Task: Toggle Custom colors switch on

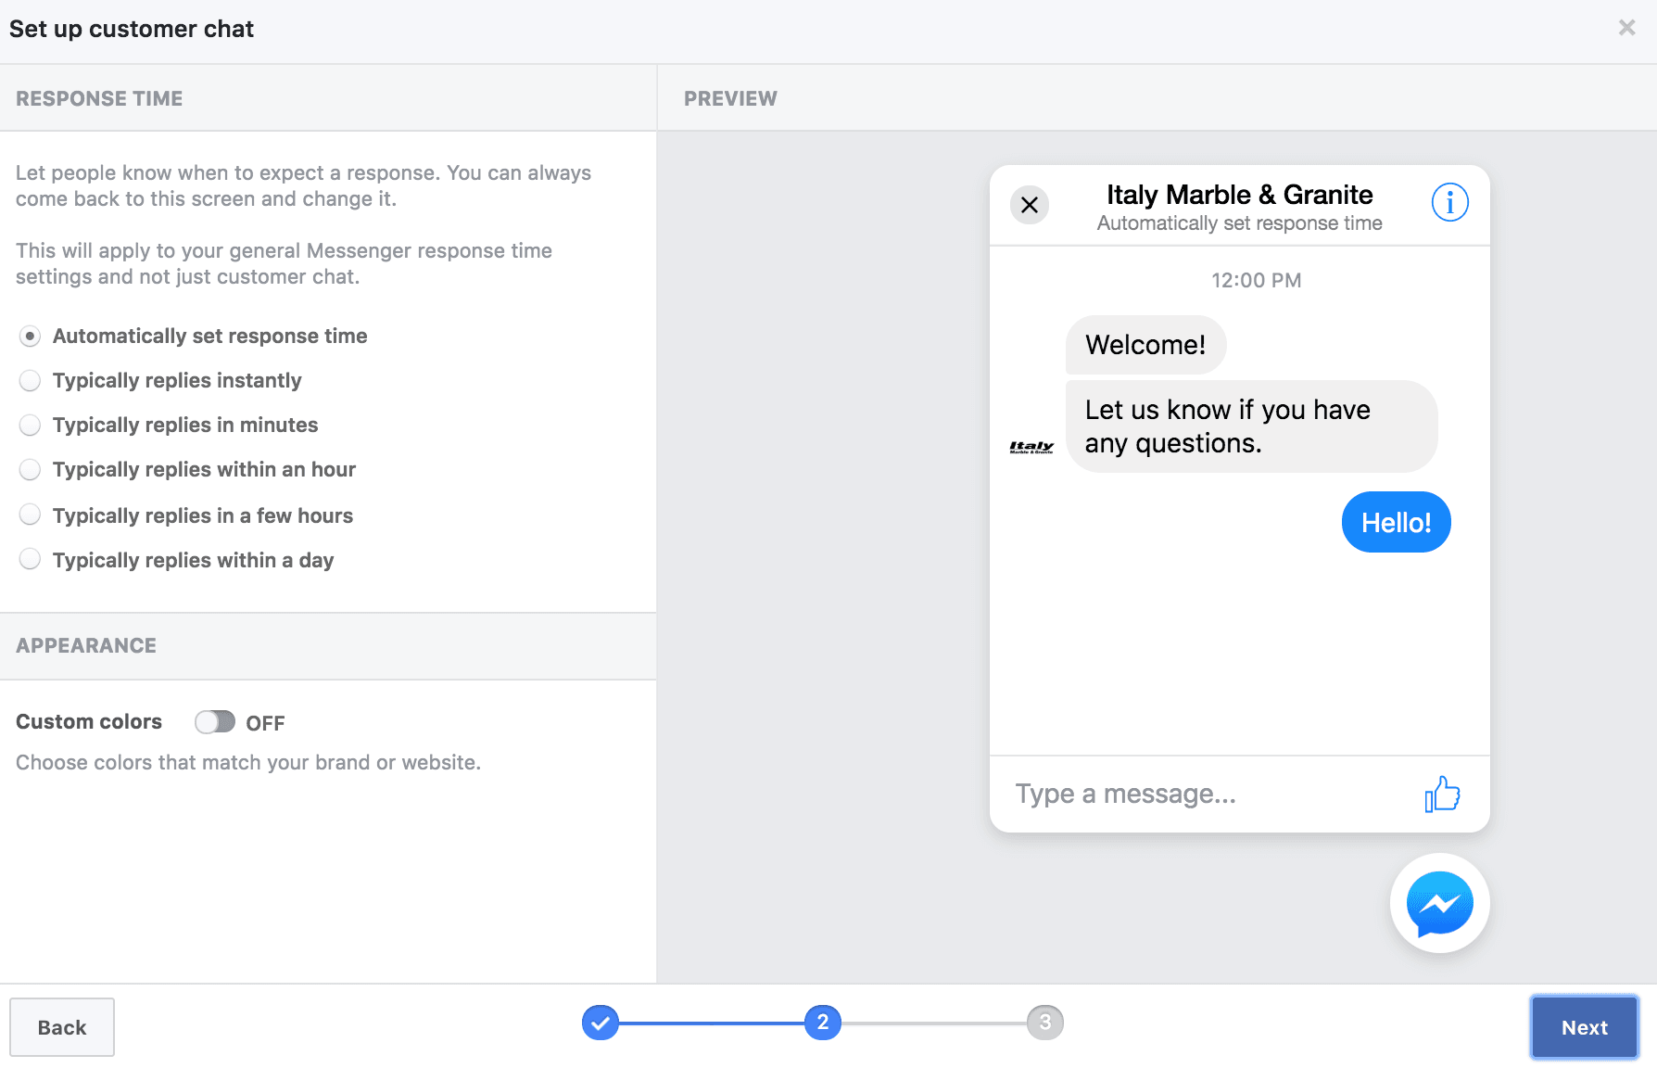Action: (x=215, y=722)
